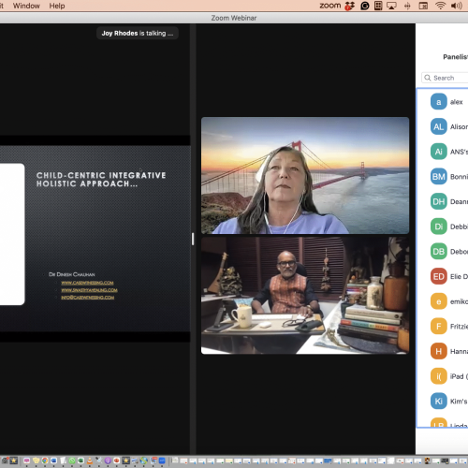Viewport: 468px width, 468px height.
Task: Select the ED avatar for Elie
Action: (439, 276)
